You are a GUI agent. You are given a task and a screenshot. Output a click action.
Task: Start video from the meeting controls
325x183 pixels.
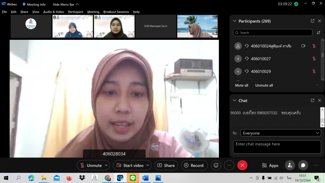(129, 165)
